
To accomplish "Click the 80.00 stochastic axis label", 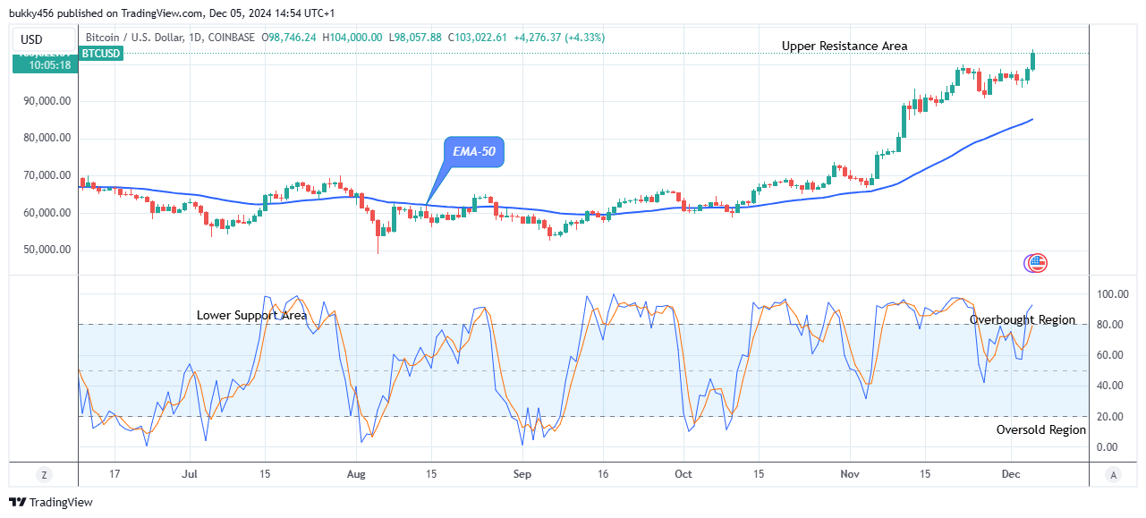I will (x=1108, y=325).
